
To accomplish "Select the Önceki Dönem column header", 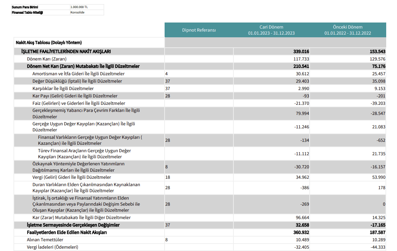I will (x=347, y=30).
